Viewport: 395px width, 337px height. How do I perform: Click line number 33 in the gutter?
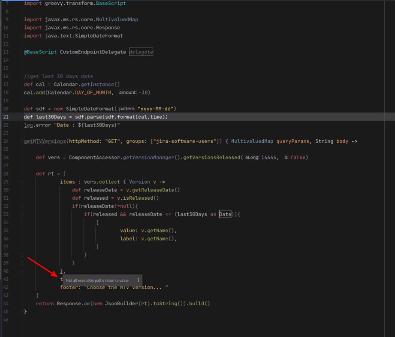coord(6,214)
